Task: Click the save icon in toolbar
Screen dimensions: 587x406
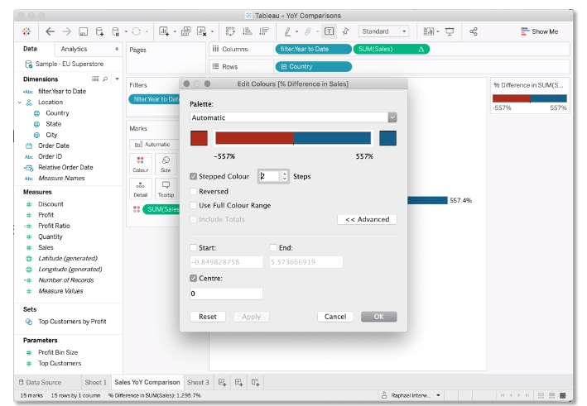Action: 83,31
